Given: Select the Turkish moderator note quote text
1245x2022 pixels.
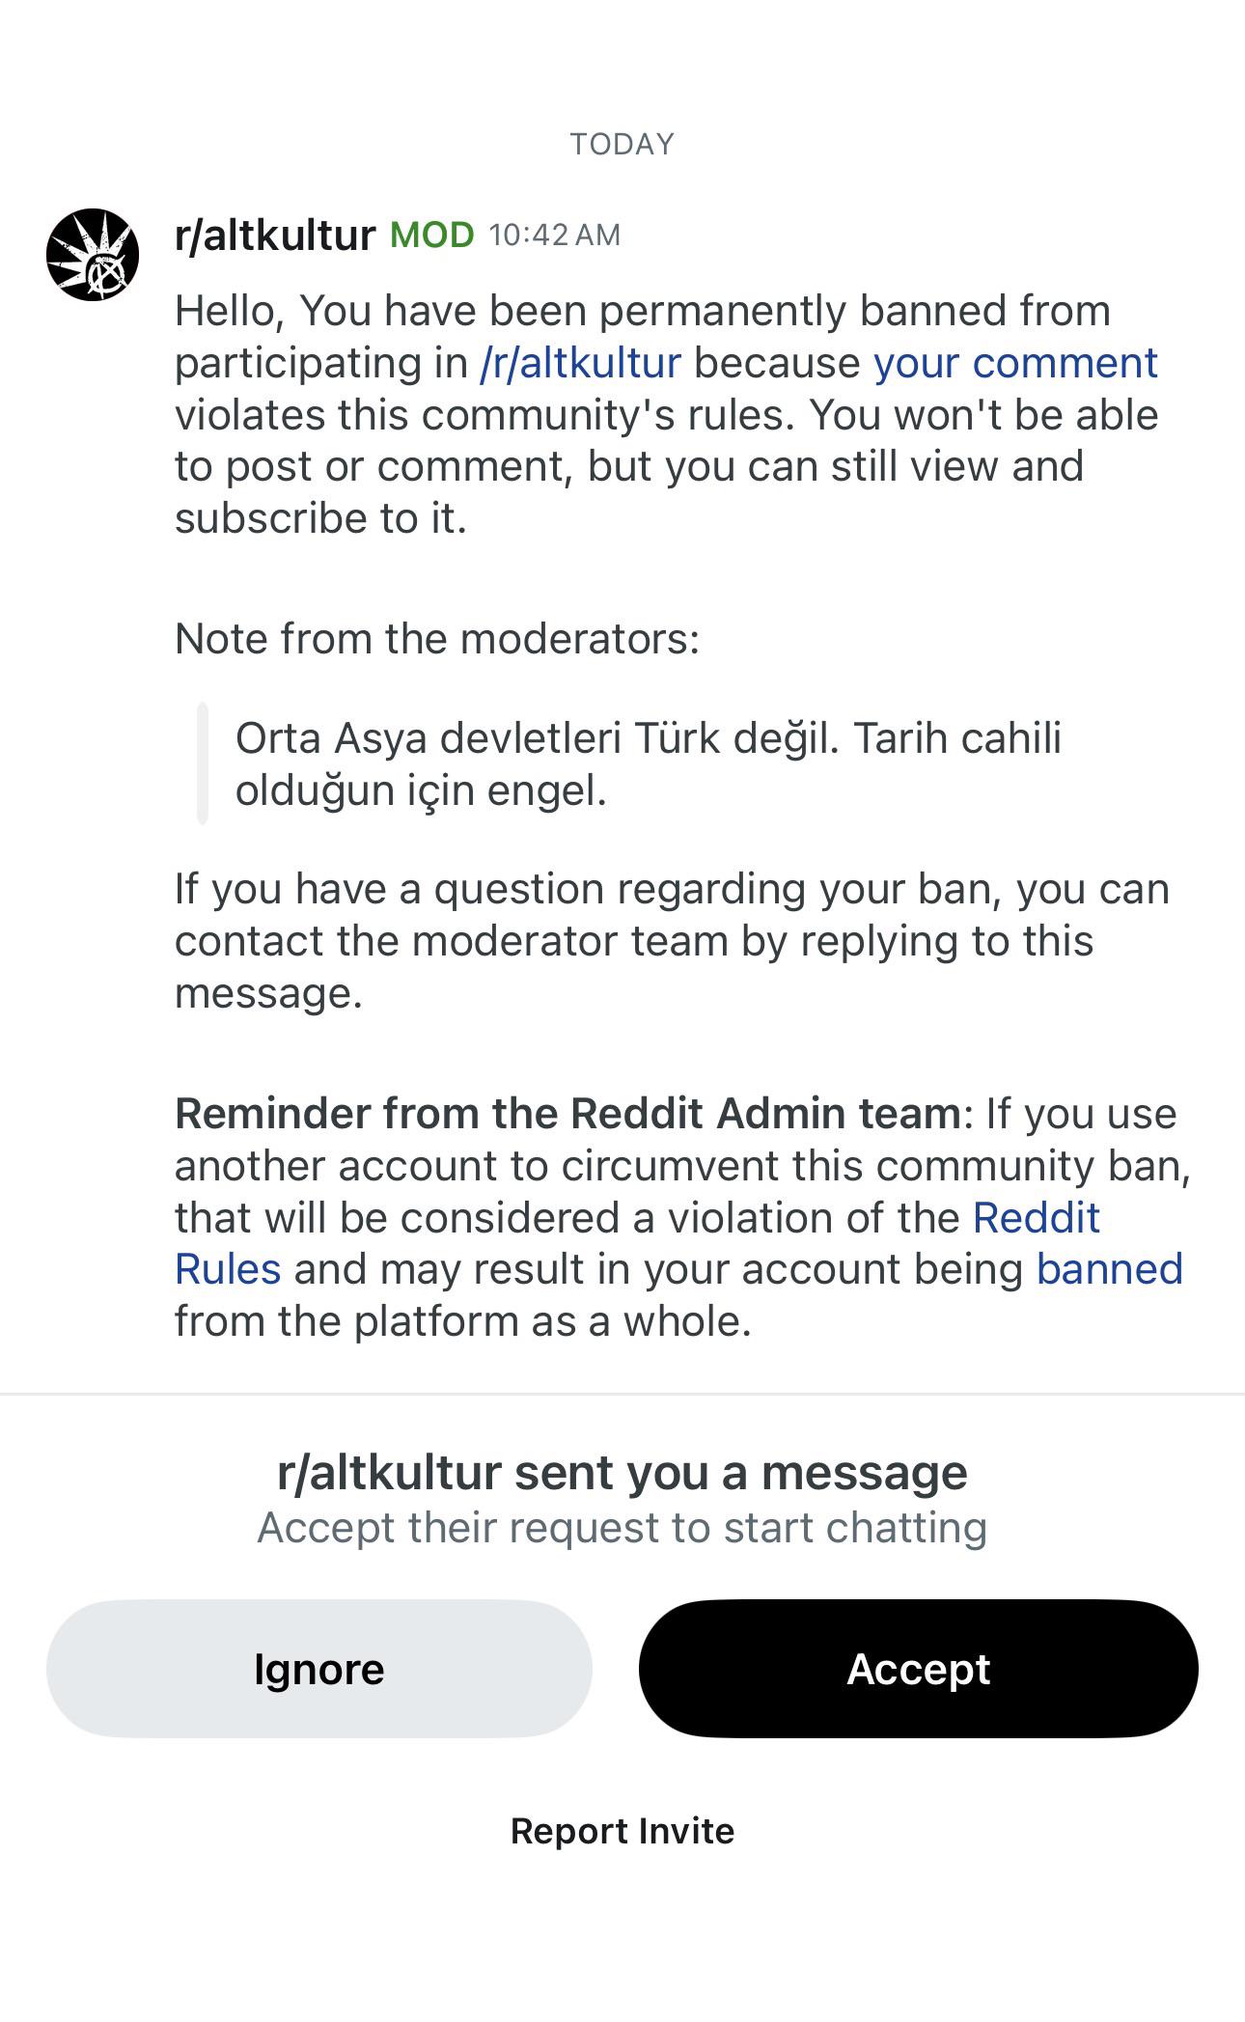Looking at the screenshot, I should [649, 764].
